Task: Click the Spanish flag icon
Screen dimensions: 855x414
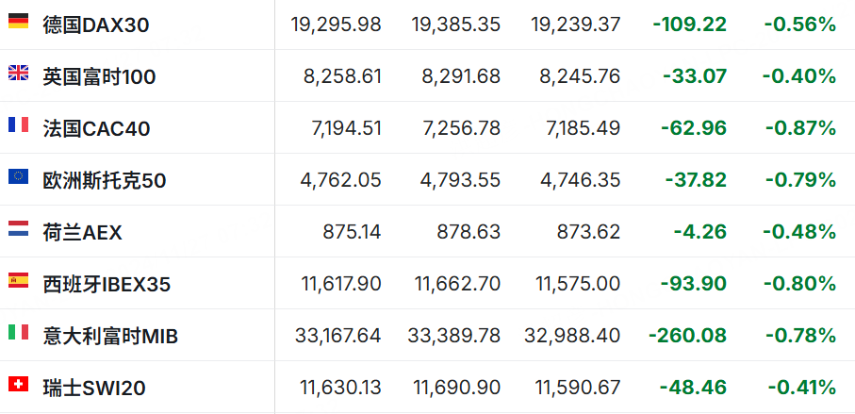Action: [x=18, y=280]
